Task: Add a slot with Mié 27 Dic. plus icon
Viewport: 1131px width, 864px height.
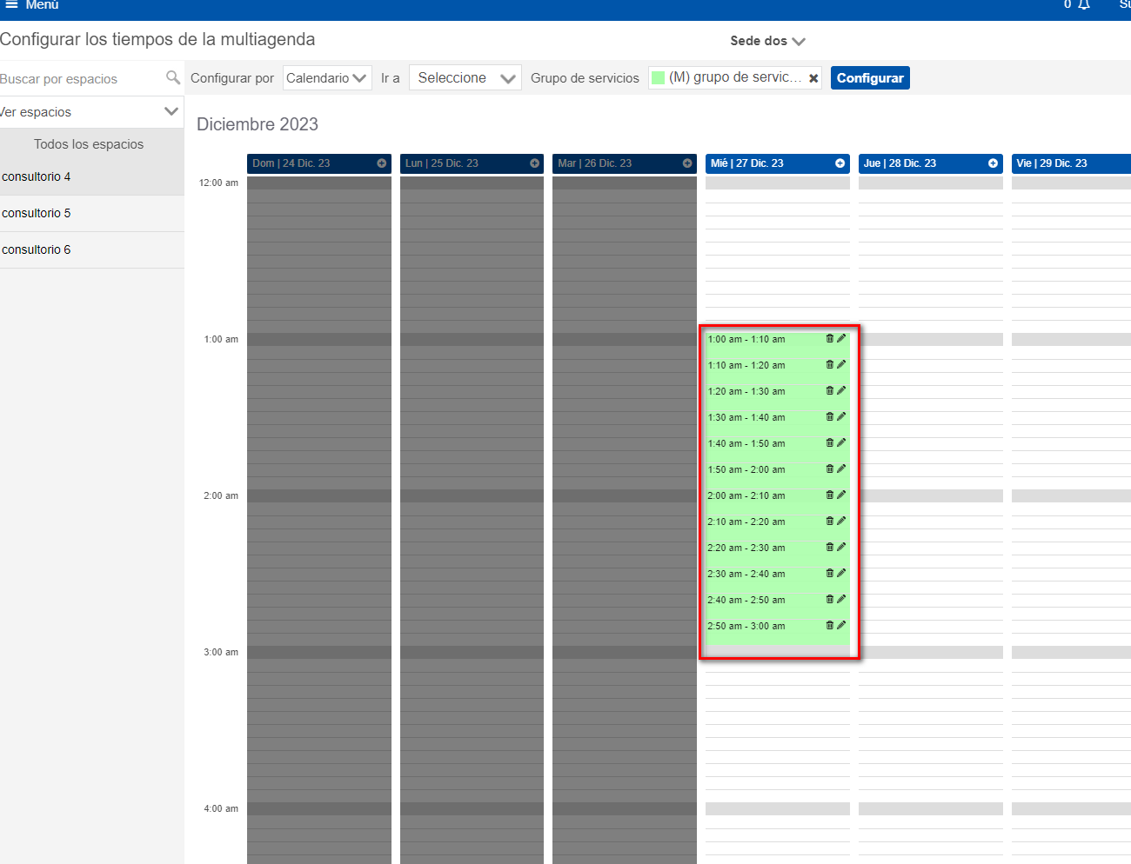Action: [840, 163]
